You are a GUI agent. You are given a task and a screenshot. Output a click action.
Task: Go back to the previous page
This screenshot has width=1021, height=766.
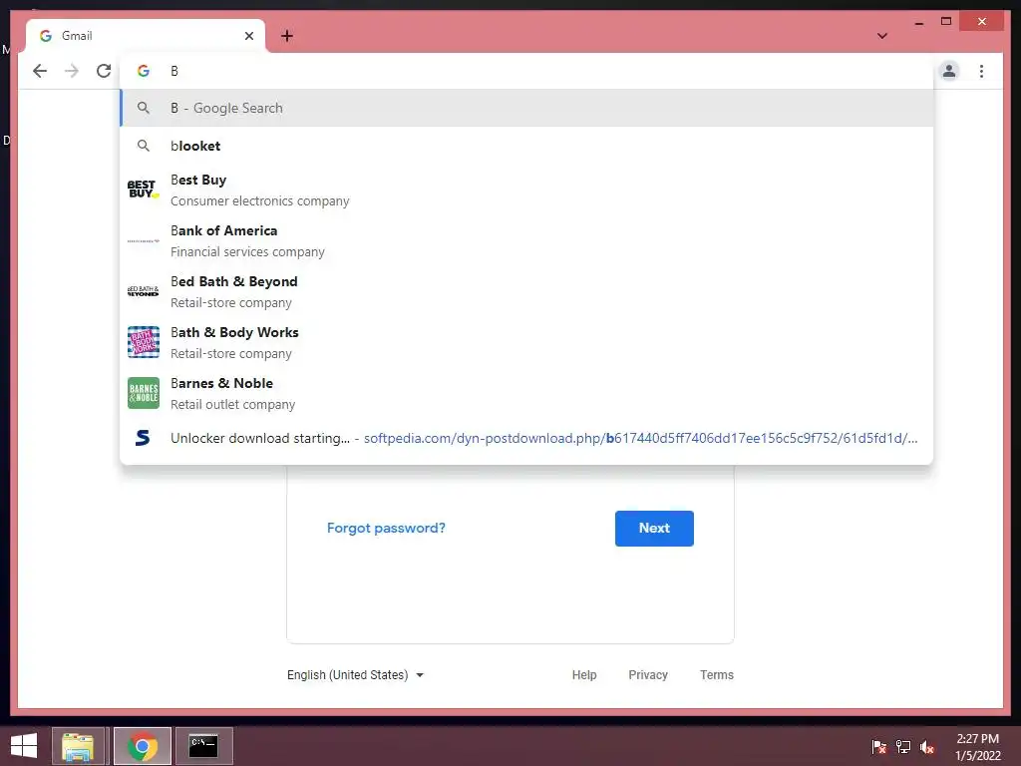tap(40, 71)
